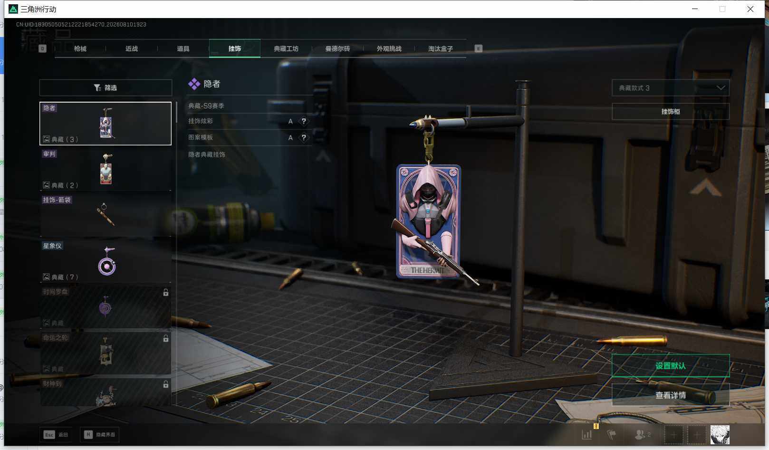The height and width of the screenshot is (450, 769).
Task: Click the purple rarity diamond icon beside 隐者
Action: coord(194,84)
